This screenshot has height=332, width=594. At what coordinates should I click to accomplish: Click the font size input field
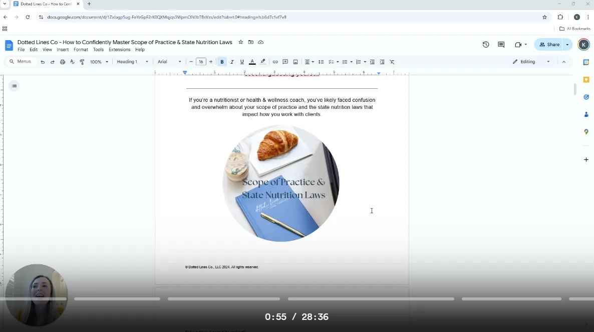[201, 62]
